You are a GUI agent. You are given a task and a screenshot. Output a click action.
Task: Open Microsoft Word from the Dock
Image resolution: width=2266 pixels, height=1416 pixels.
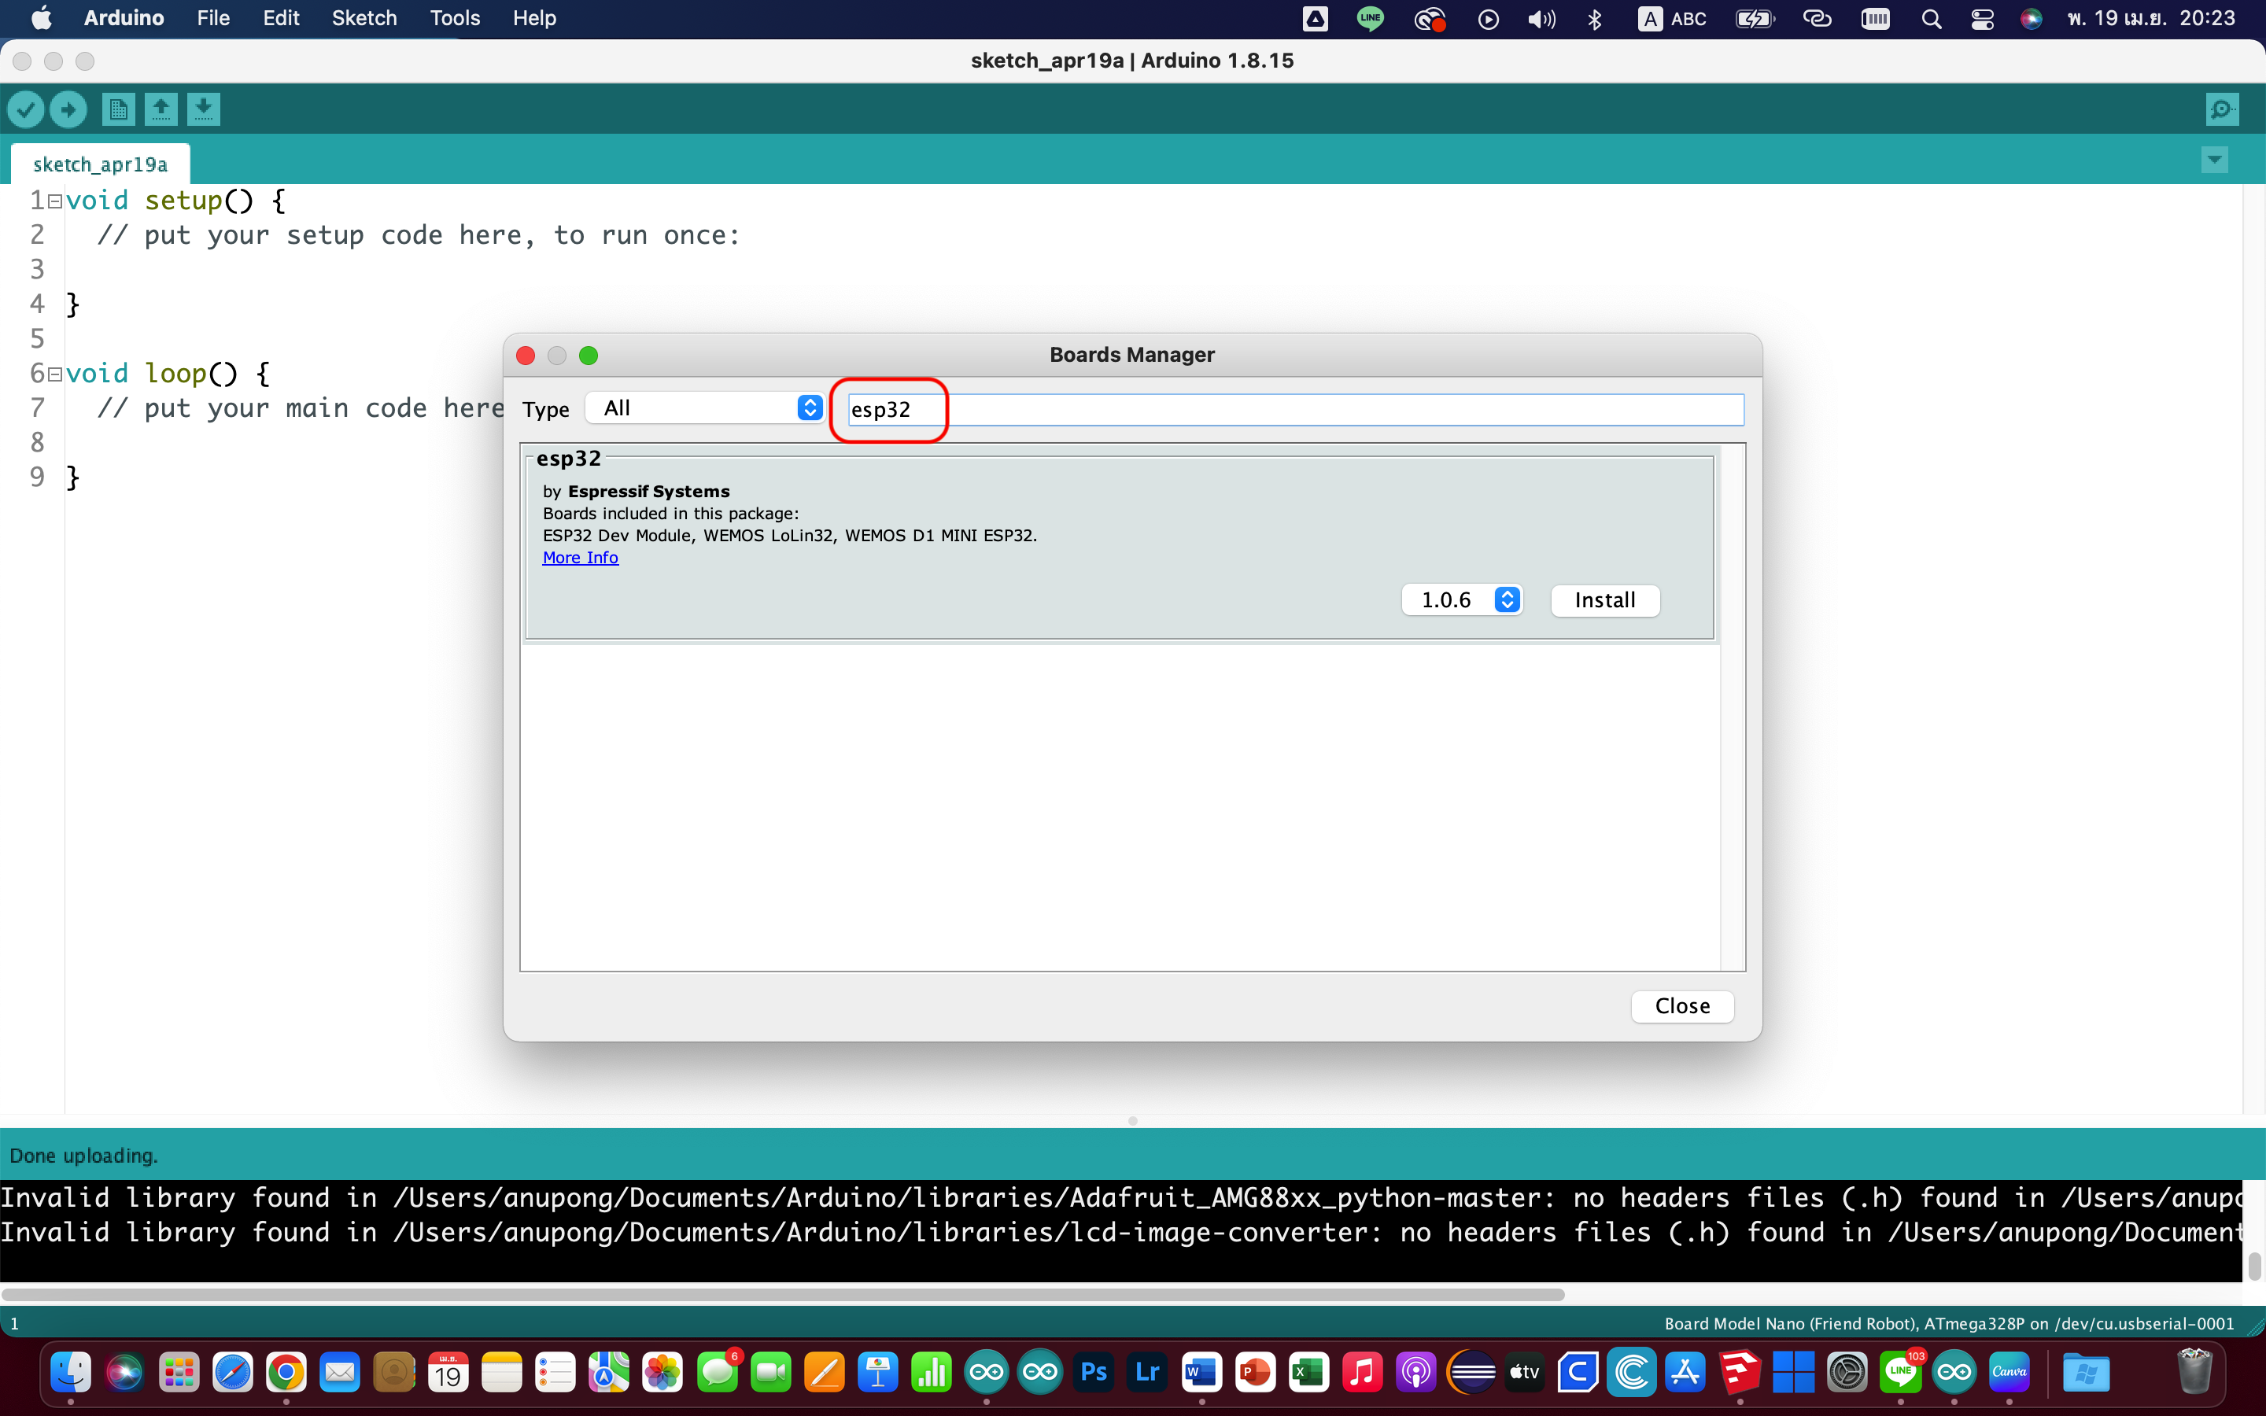click(x=1201, y=1373)
